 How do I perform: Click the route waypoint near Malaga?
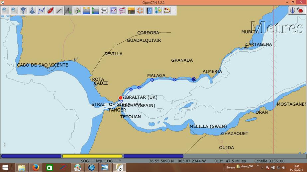[x=152, y=80]
